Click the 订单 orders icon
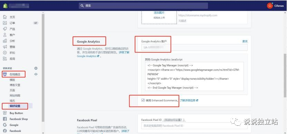 coord(5,23)
